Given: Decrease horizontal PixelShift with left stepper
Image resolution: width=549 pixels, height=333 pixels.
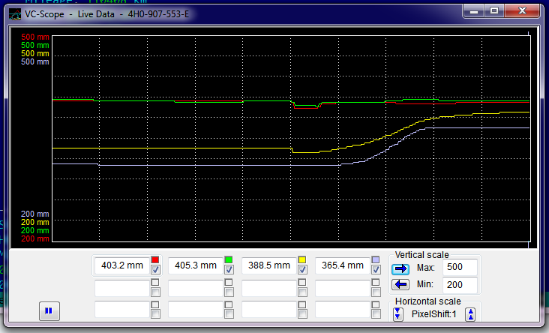Looking at the screenshot, I should pos(398,314).
